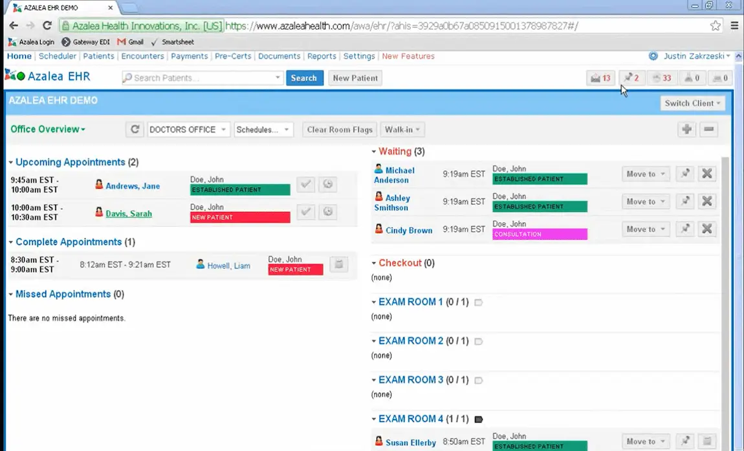Expand the Switch Client dropdown
The image size is (744, 451).
click(692, 103)
